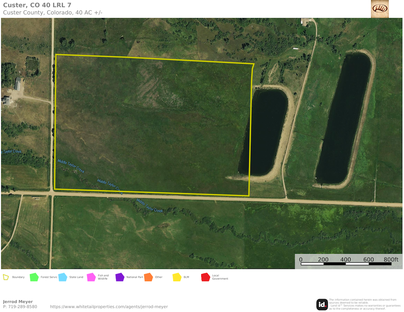
Task: Click the yellow BLM legend icon
Action: coord(177,277)
